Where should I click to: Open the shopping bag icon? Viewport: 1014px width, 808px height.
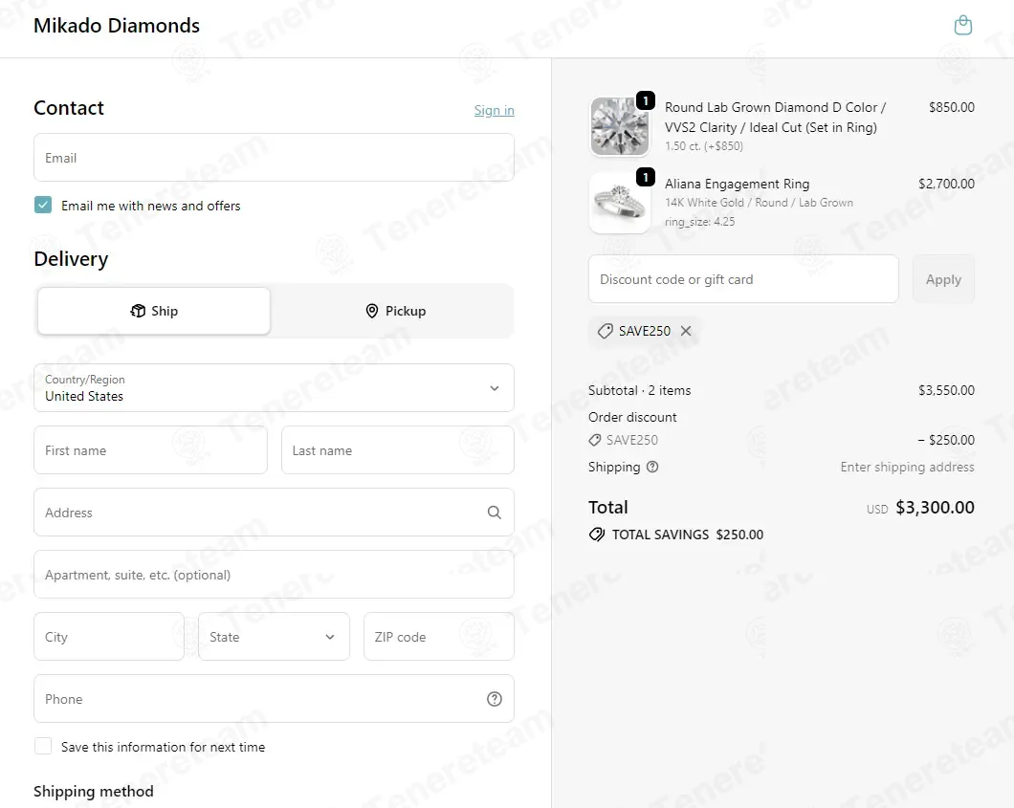coord(963,25)
